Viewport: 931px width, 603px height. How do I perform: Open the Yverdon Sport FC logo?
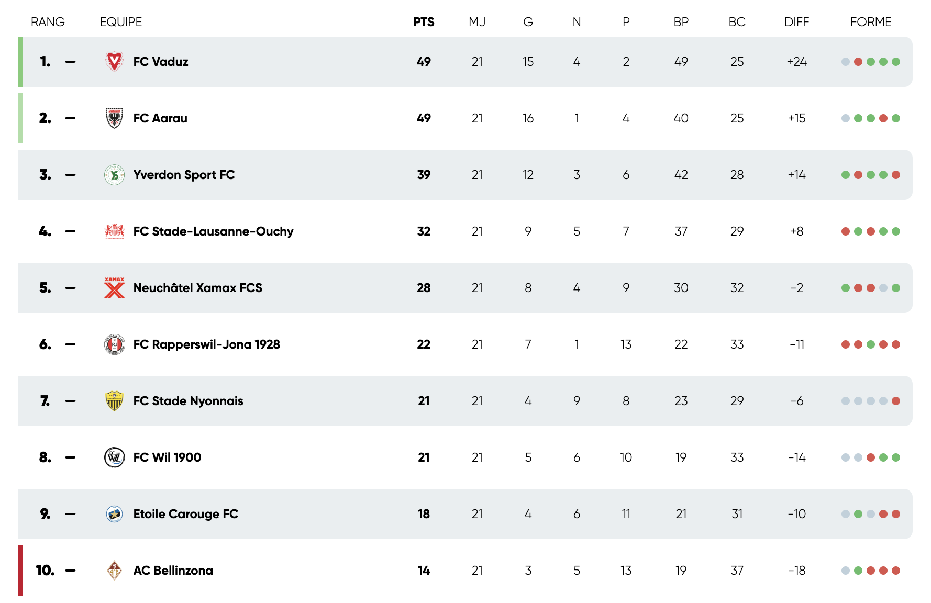point(114,175)
